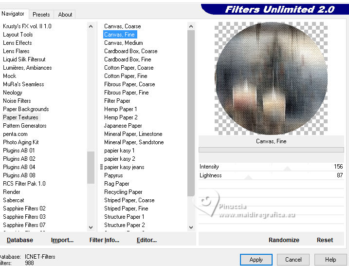
Task: Select the Lens Effects category
Action: point(18,43)
